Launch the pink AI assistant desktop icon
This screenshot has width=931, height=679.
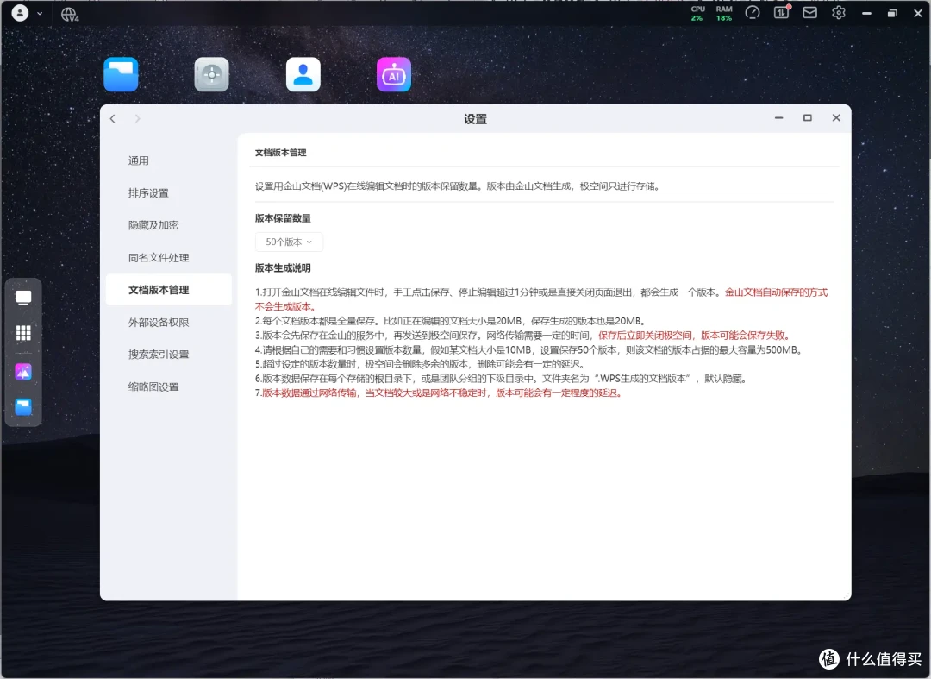[x=394, y=75]
